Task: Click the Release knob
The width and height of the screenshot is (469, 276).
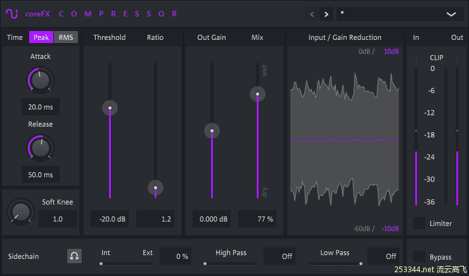Action: (41, 147)
